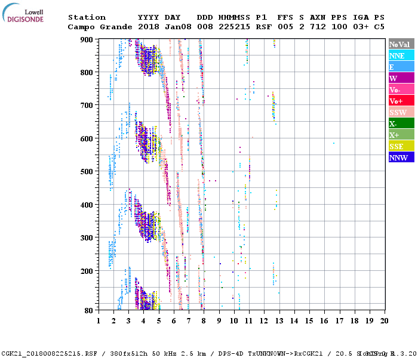
Task: Pick the SSW legend swatch
Action: [x=401, y=112]
